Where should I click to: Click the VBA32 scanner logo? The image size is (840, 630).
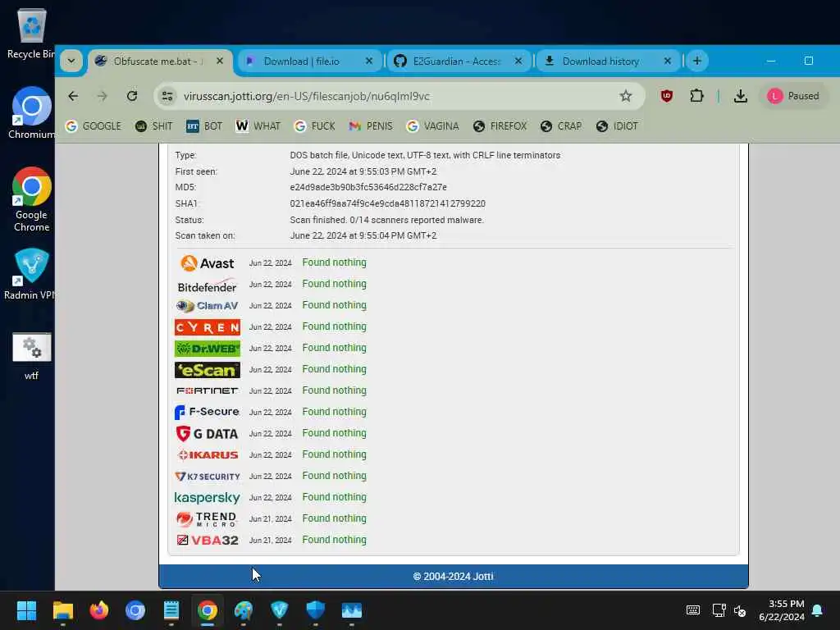tap(207, 540)
